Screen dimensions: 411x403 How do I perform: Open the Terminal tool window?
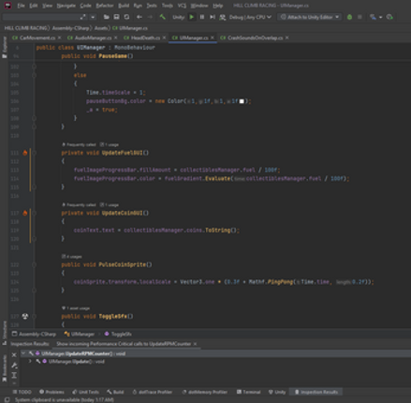(248, 392)
